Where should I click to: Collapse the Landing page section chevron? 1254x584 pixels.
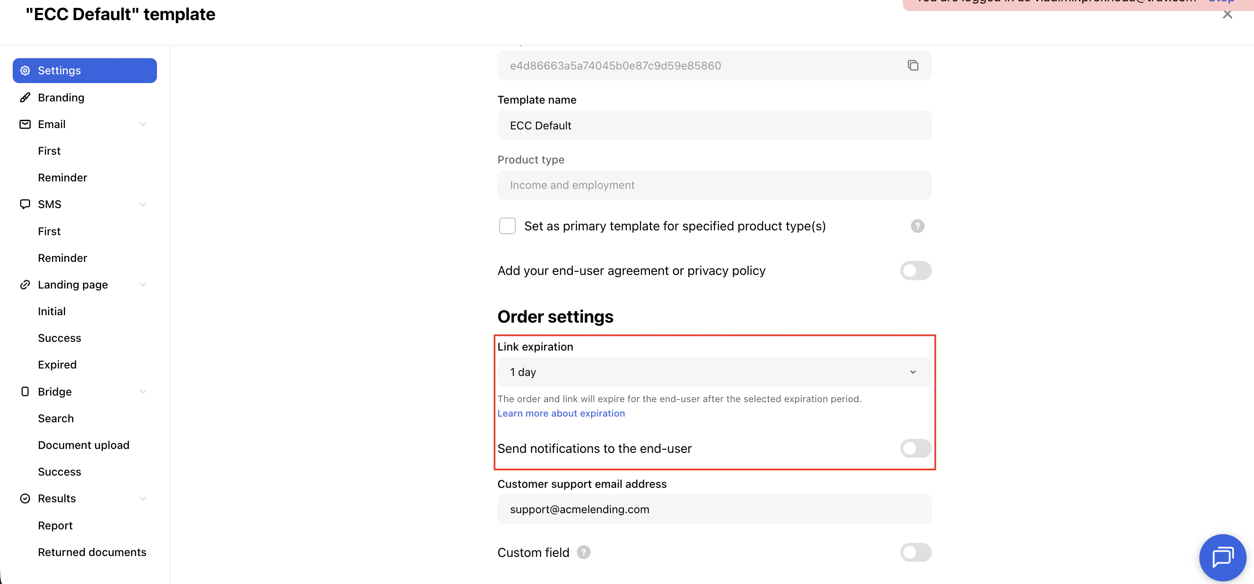tap(143, 284)
